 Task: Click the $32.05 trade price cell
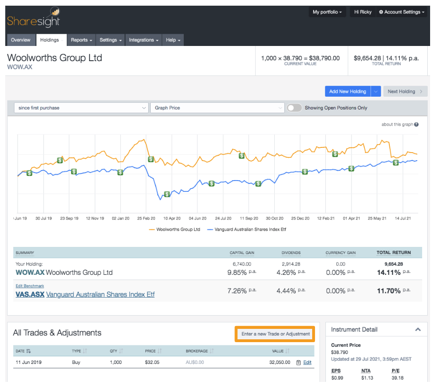(152, 363)
